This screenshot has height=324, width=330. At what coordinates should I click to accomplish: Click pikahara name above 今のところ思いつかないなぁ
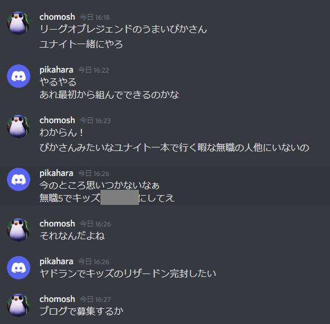(x=56, y=174)
